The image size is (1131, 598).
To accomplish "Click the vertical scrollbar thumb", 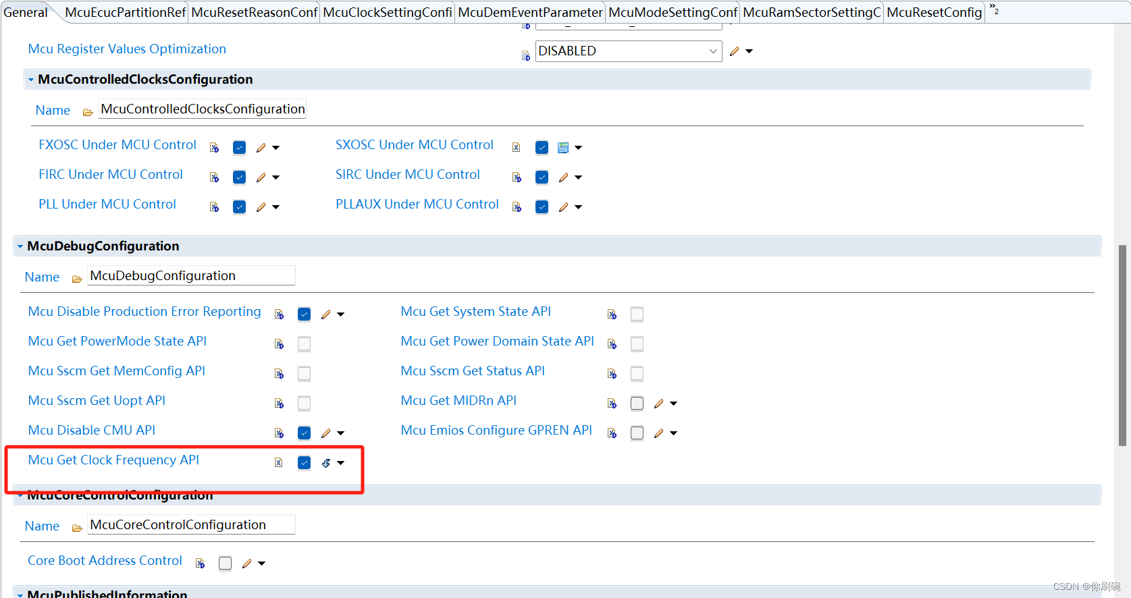I will tap(1122, 346).
